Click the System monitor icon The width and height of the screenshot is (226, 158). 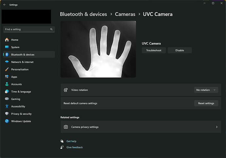click(x=7, y=47)
